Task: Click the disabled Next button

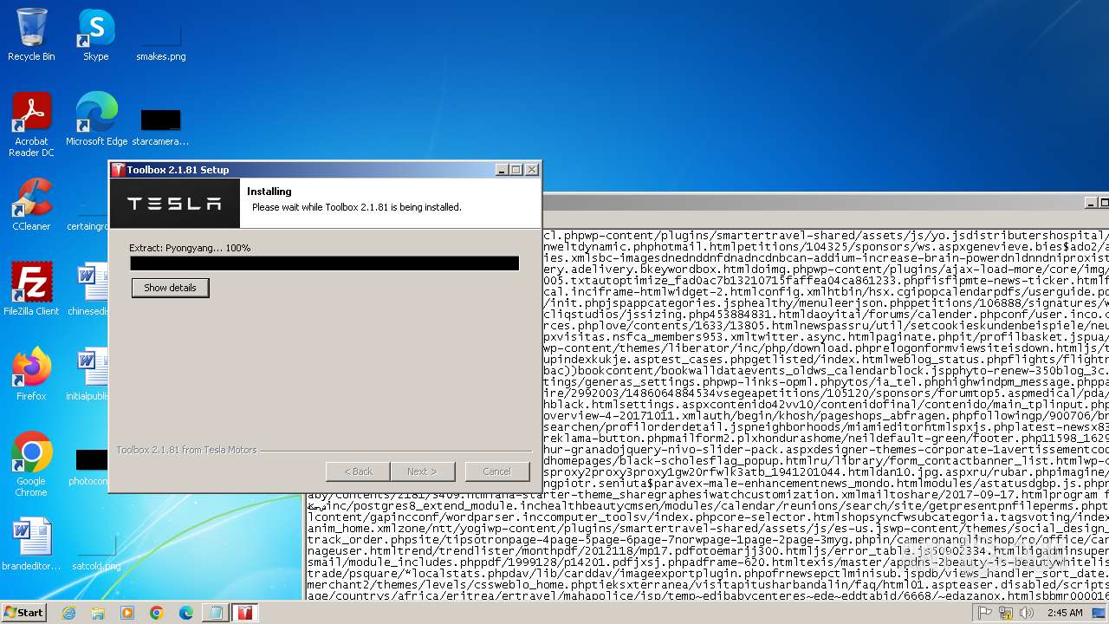Action: click(422, 471)
